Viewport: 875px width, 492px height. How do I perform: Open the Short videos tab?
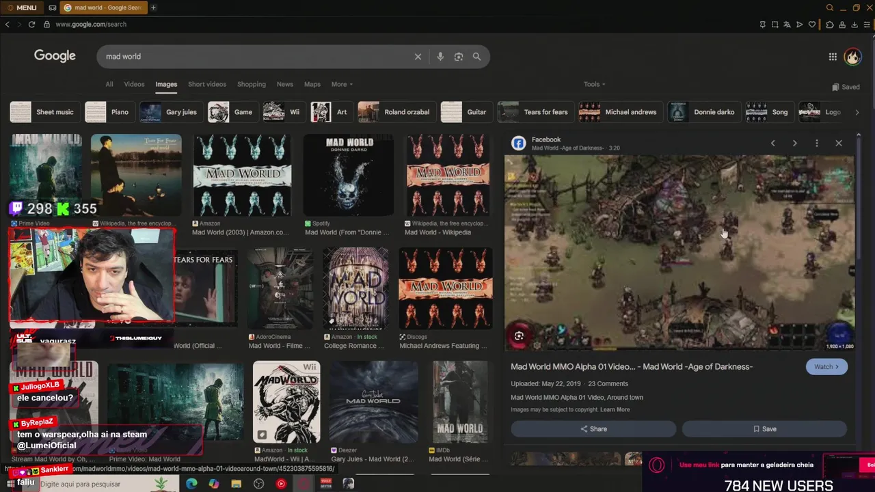(207, 84)
